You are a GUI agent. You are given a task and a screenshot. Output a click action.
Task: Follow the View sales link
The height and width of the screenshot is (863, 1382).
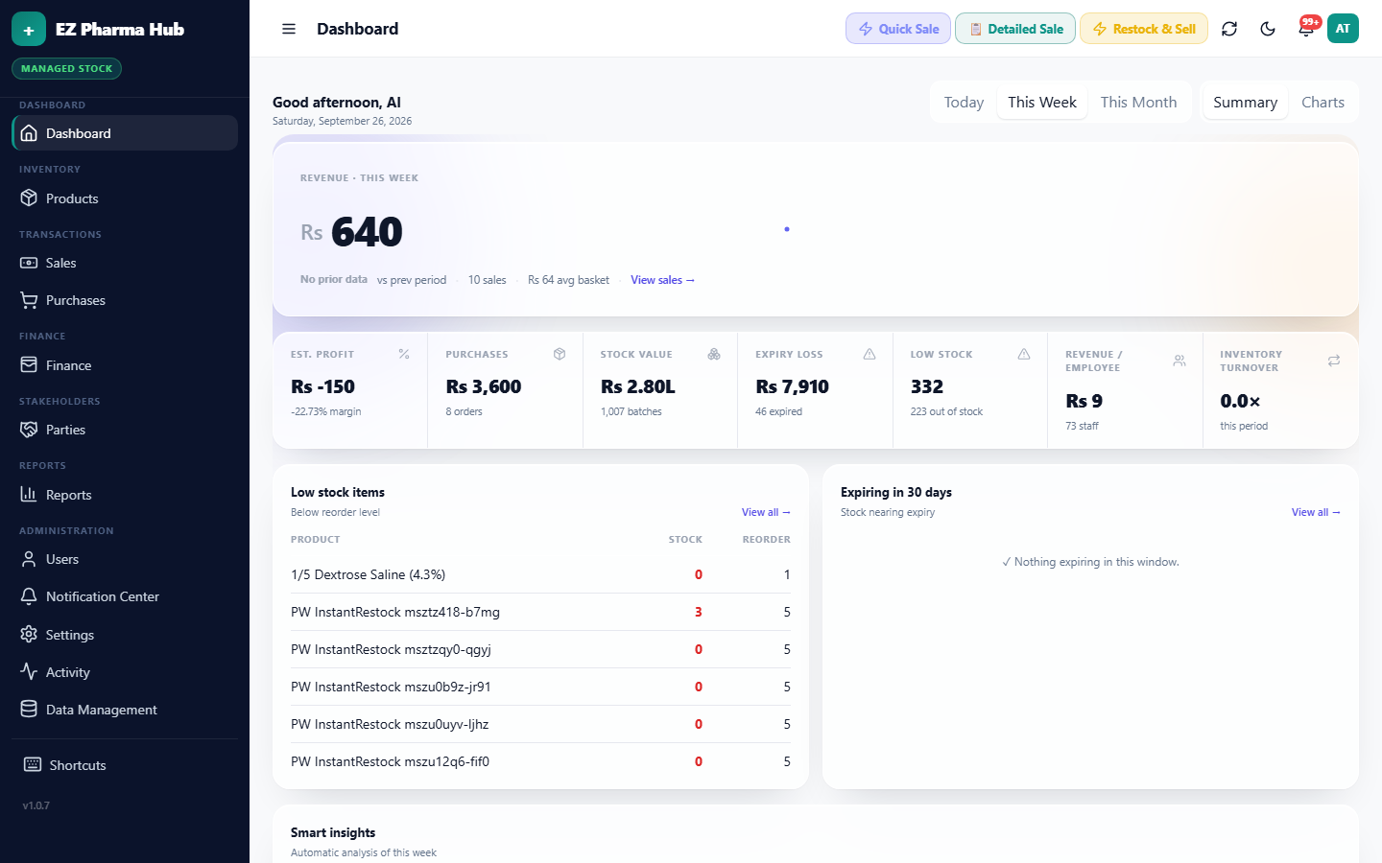click(x=662, y=280)
